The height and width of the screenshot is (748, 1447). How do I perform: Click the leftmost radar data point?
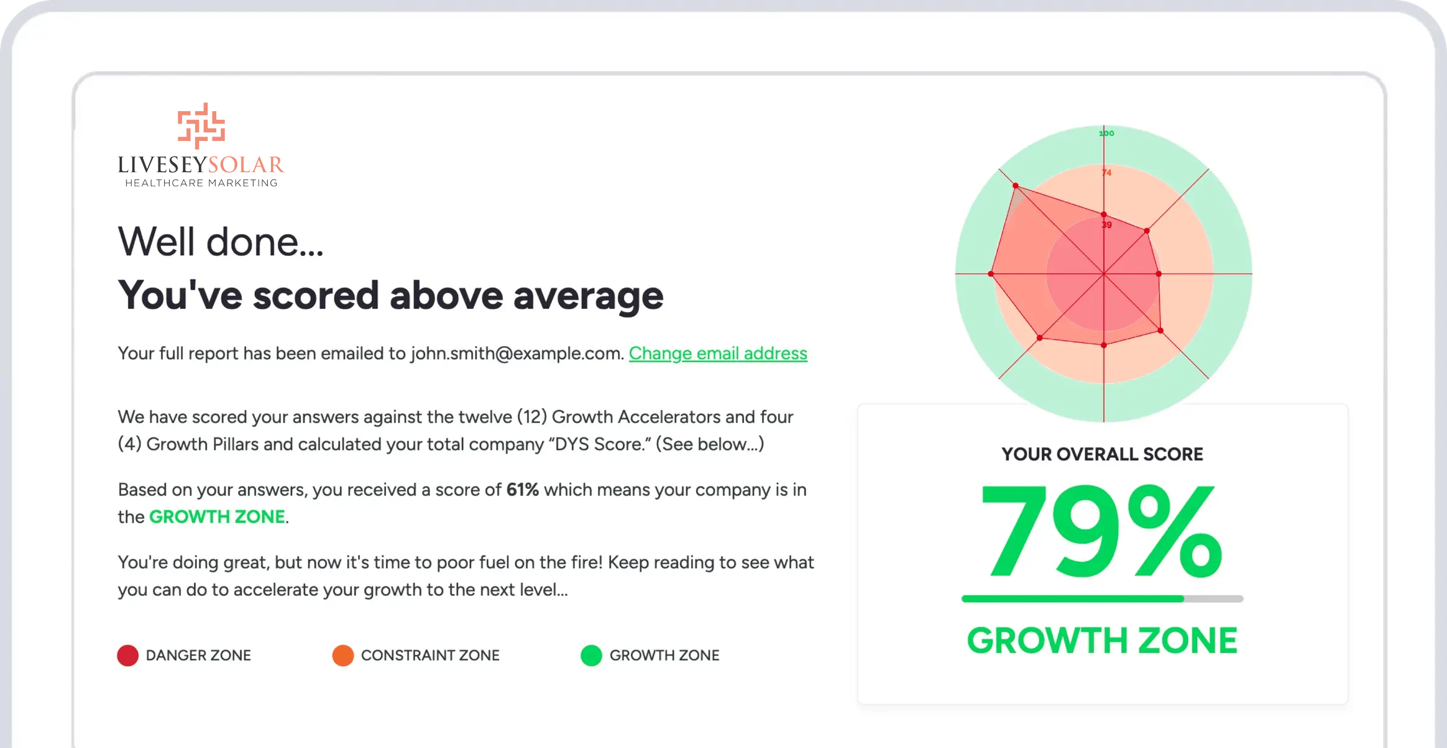(991, 273)
